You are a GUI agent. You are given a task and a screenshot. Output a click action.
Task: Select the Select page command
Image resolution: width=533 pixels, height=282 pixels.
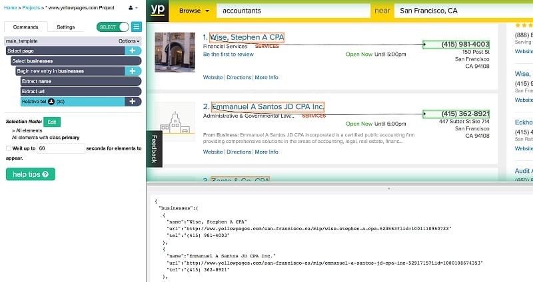pos(65,51)
